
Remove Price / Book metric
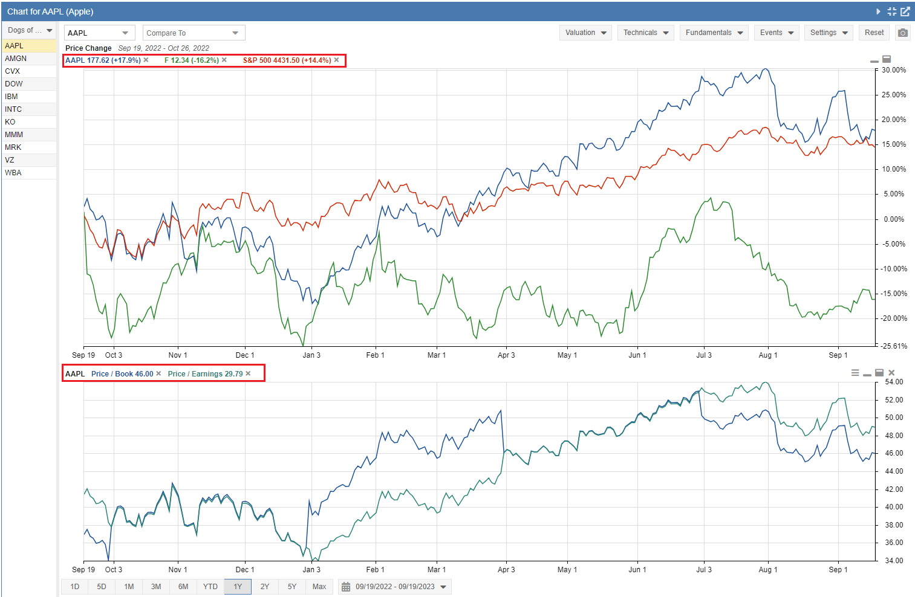[x=158, y=373]
